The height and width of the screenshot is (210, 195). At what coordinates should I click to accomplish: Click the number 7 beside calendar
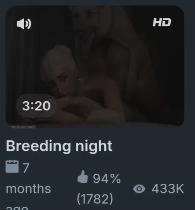coord(26,168)
